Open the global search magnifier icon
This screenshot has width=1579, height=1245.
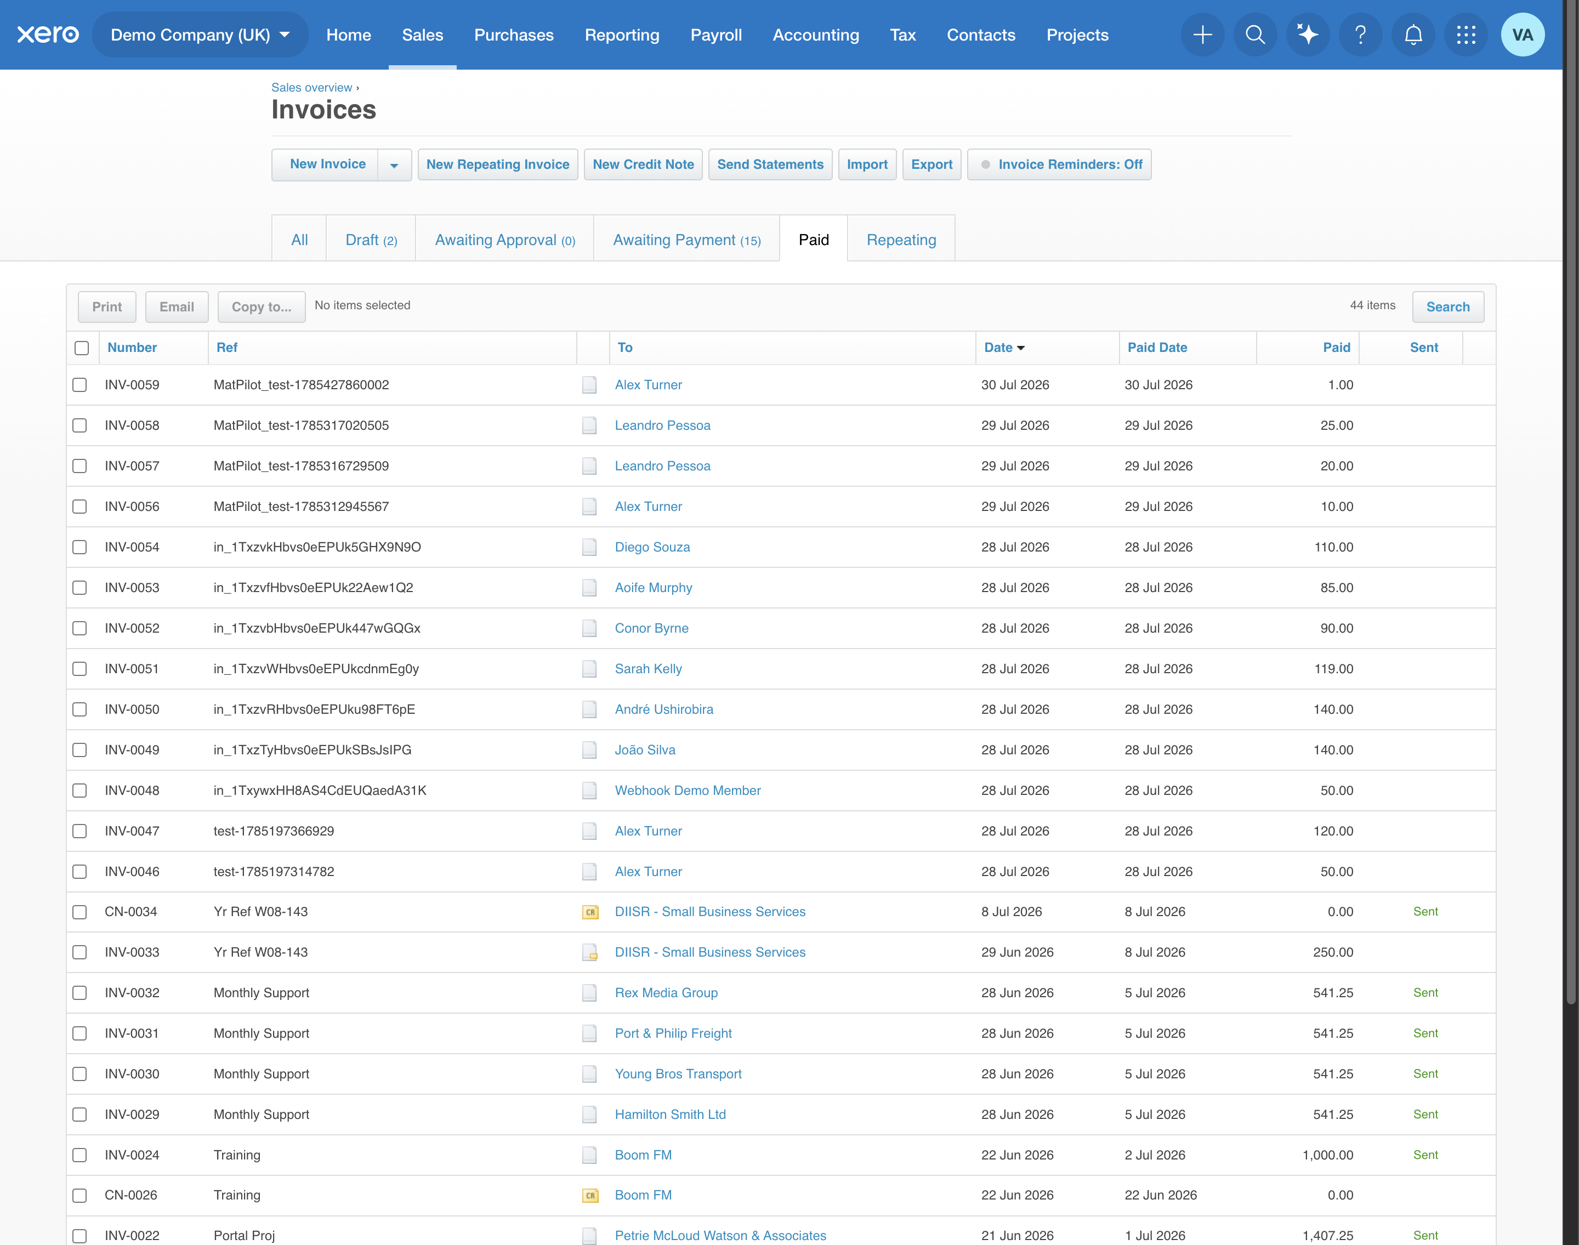(x=1254, y=34)
